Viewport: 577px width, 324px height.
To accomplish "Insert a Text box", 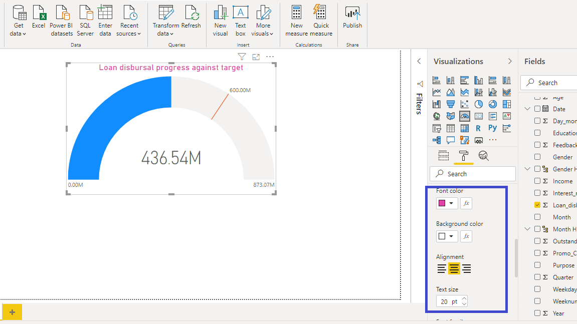I will (240, 21).
